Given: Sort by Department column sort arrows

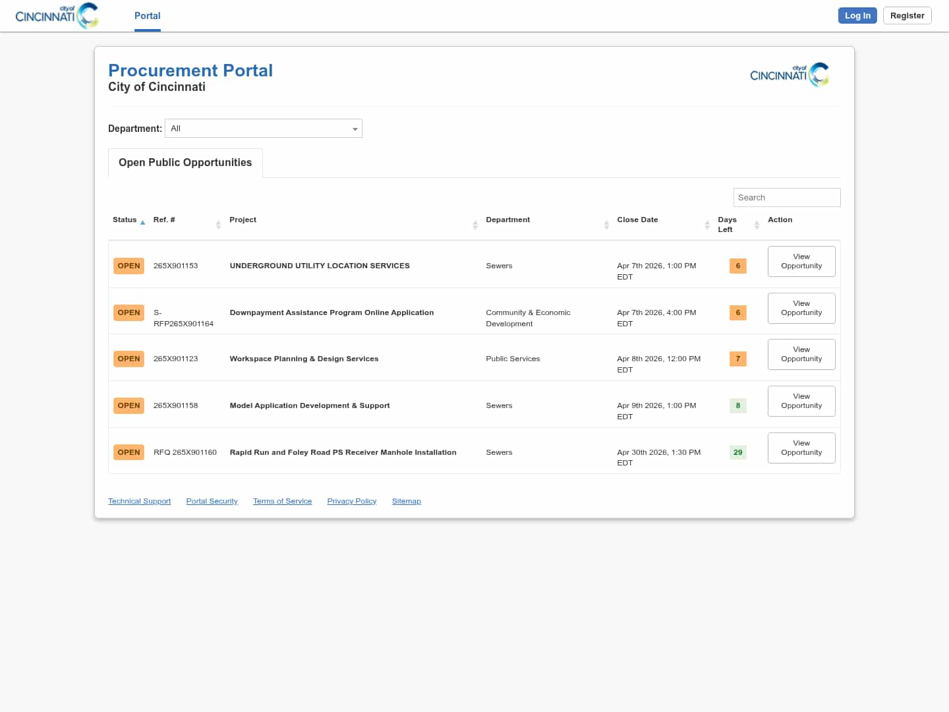Looking at the screenshot, I should pos(606,225).
